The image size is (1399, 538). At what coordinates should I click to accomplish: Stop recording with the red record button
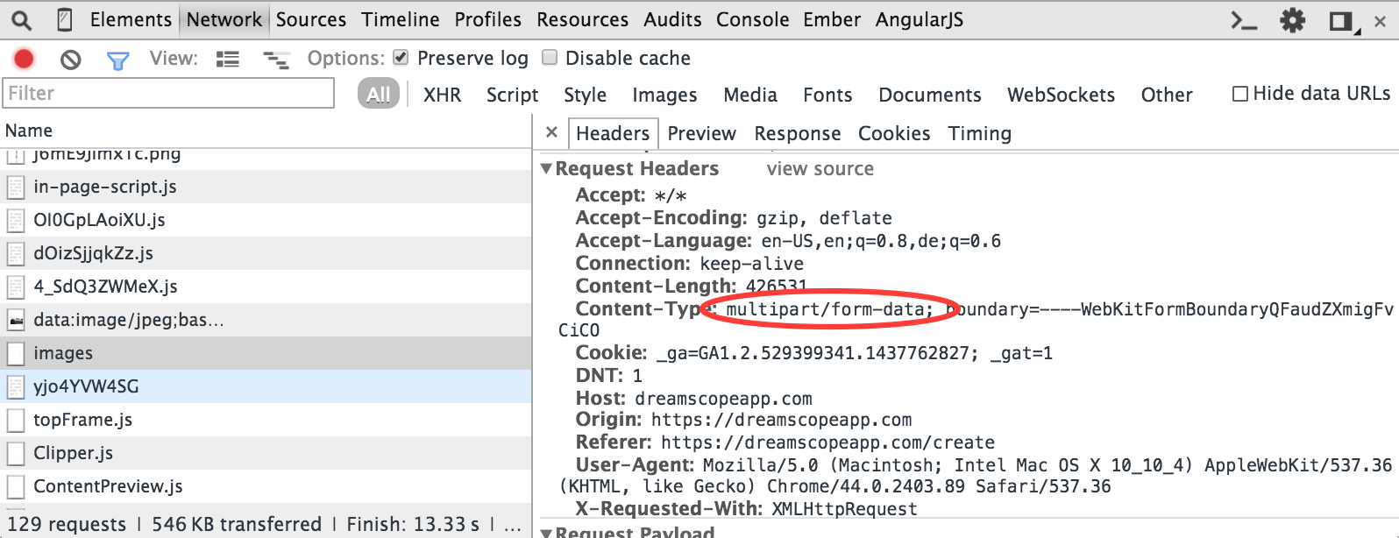24,59
